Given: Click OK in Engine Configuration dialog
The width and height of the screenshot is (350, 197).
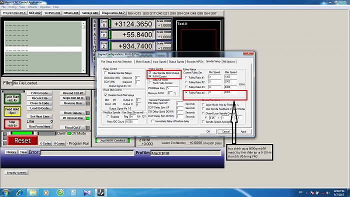Looking at the screenshot, I should coord(208,131).
